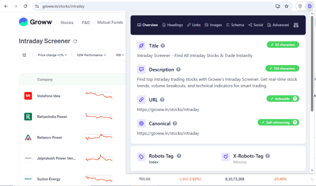This screenshot has width=316, height=186.
Task: Expand the Price change >1% filter
Action: coord(53,55)
